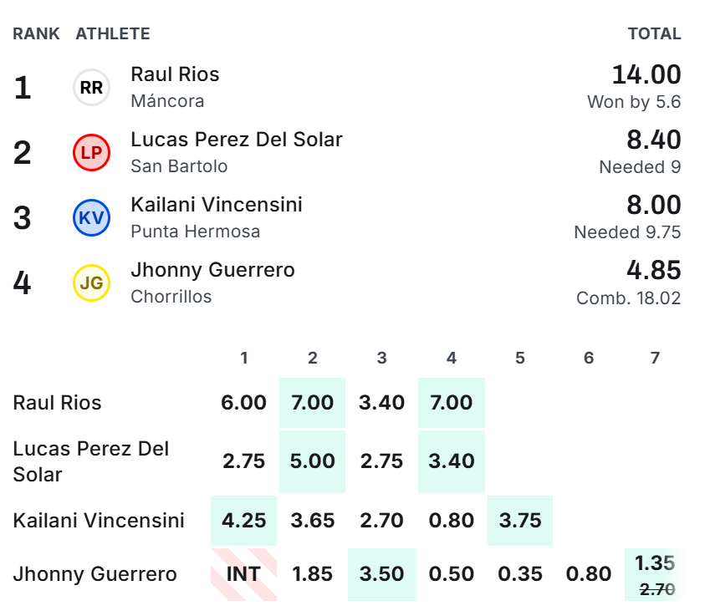The height and width of the screenshot is (616, 705).
Task: Click Raul Rios wave 2 score 7.00
Action: pos(313,403)
